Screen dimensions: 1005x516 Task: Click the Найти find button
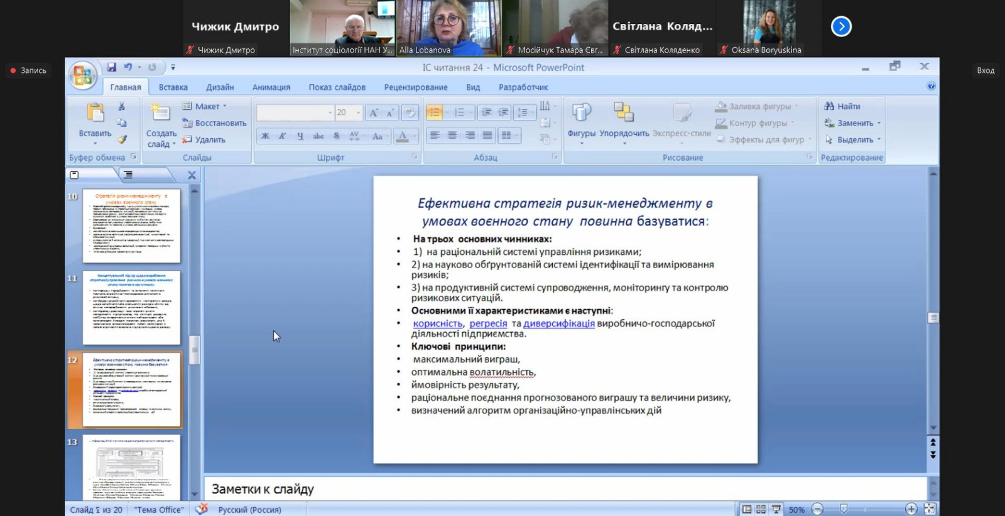point(842,106)
